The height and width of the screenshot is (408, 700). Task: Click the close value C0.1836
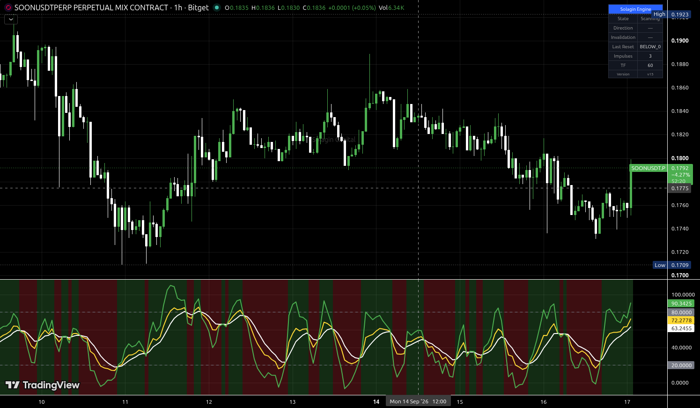[x=314, y=7]
